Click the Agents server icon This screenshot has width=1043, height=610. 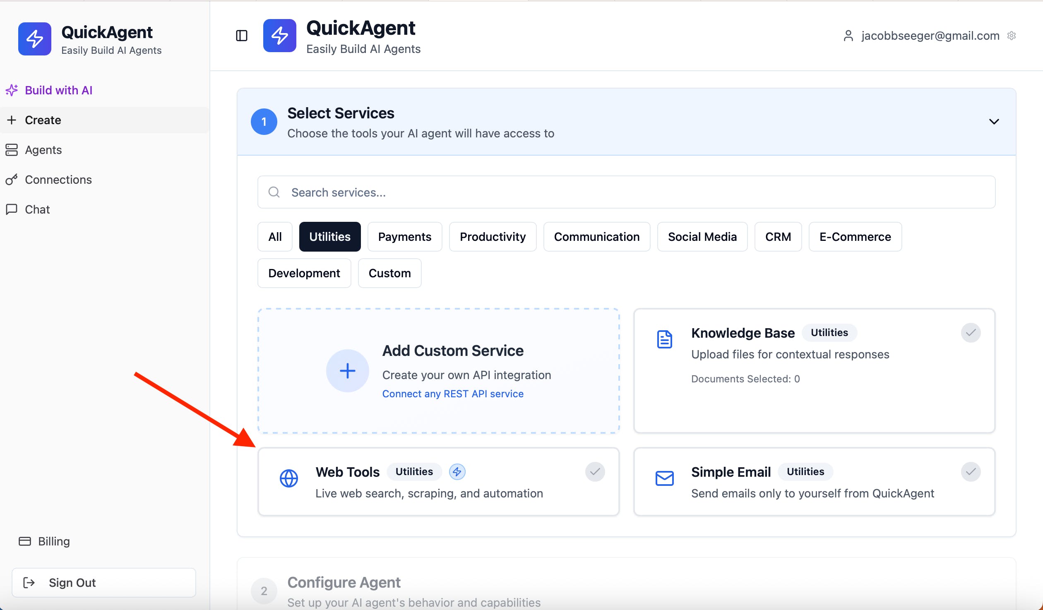[x=12, y=149]
